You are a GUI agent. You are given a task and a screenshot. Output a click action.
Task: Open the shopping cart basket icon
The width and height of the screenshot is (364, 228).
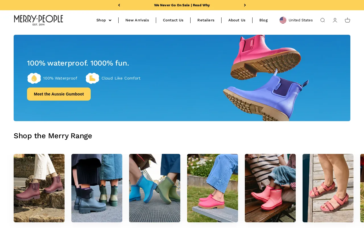(348, 20)
